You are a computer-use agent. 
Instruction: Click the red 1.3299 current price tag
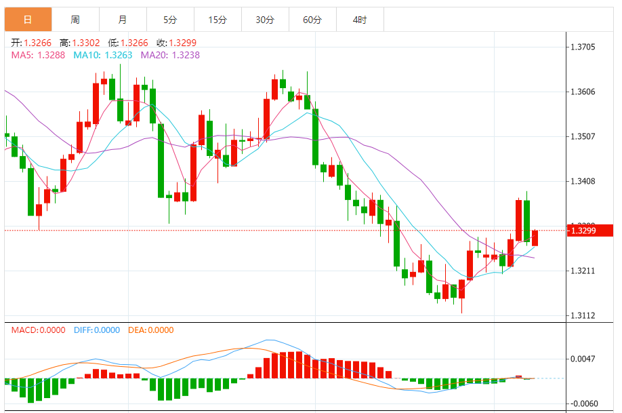[590, 231]
